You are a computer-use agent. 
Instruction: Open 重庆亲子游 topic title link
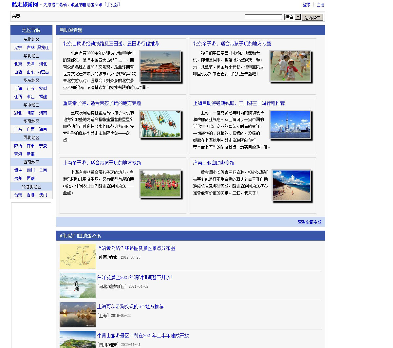coord(102,103)
